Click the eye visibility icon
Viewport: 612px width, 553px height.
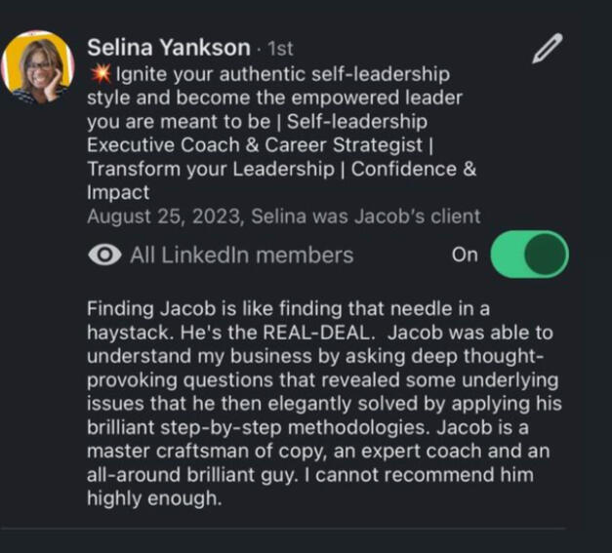tap(102, 256)
